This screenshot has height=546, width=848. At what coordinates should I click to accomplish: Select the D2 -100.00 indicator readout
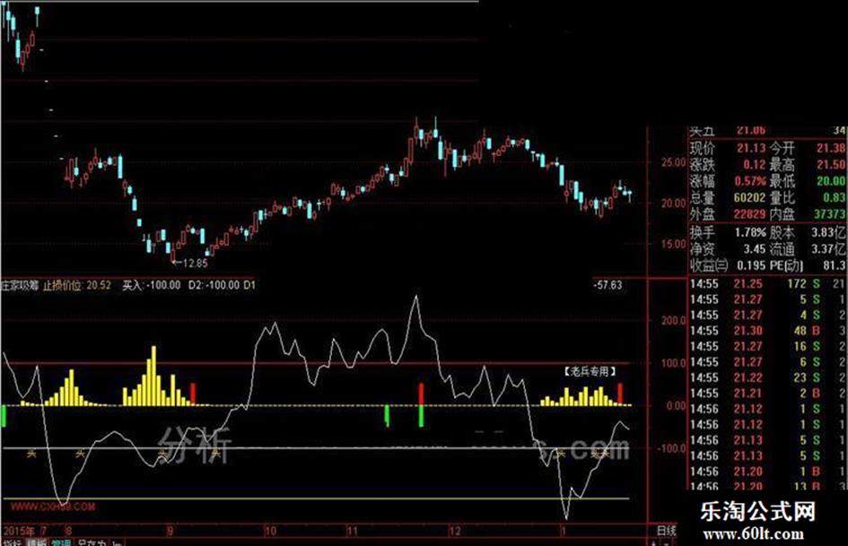(x=214, y=285)
